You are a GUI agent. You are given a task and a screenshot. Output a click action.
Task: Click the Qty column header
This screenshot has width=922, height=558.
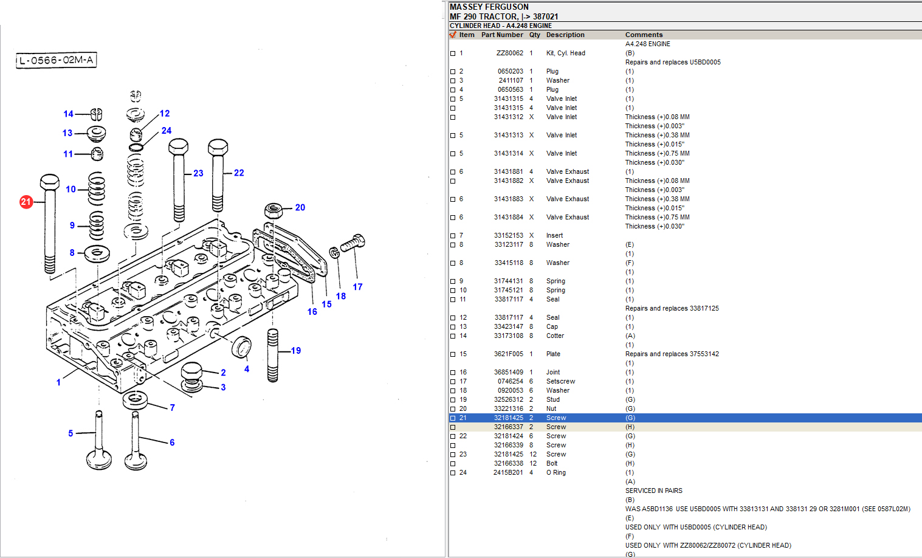(534, 35)
